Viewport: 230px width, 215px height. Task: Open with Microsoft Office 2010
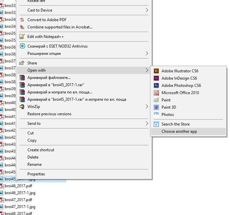[x=188, y=92]
